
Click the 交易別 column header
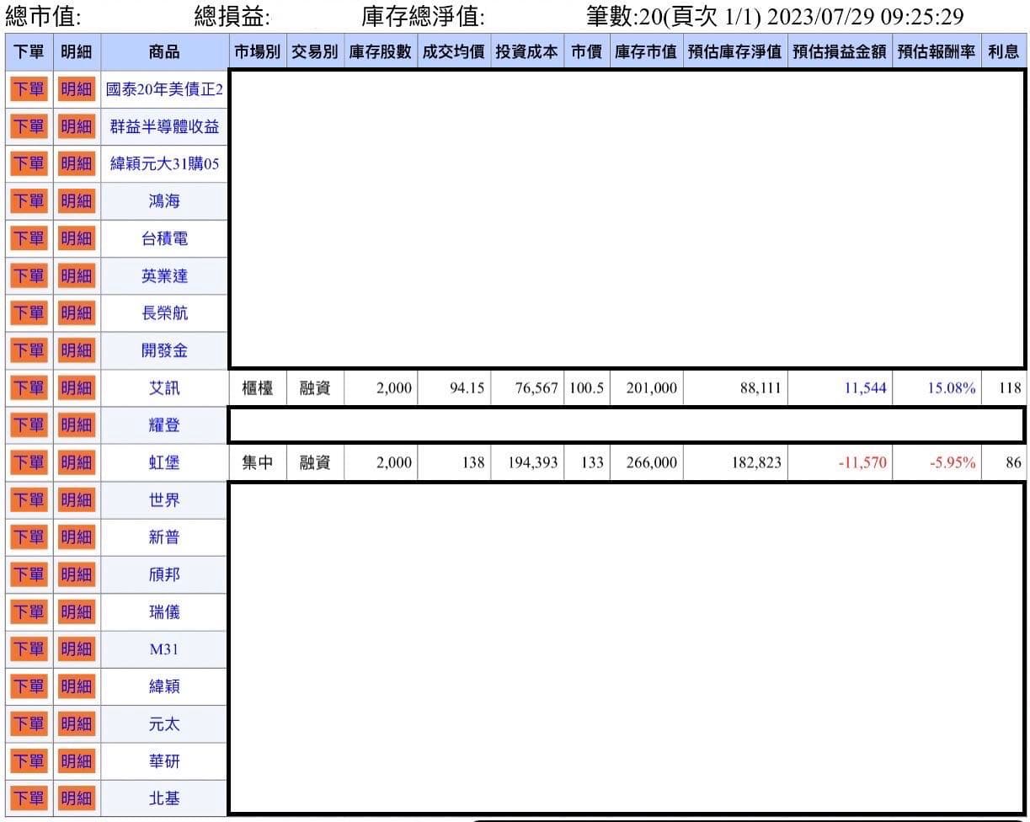(314, 52)
